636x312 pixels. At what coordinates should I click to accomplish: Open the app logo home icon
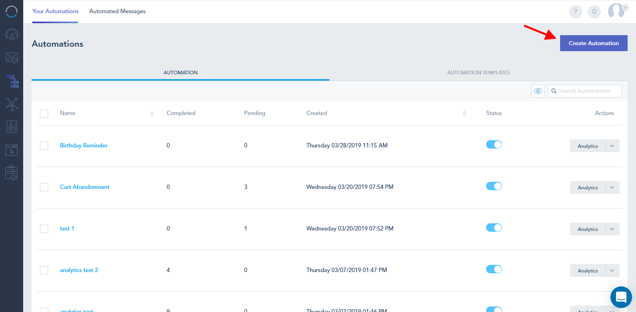coord(12,12)
